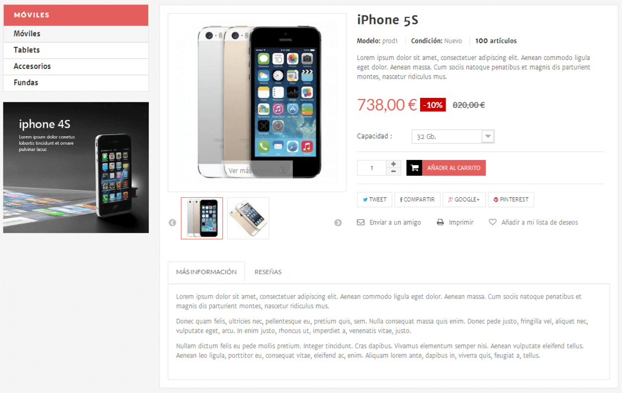Decrease quantity with the minus button
The height and width of the screenshot is (393, 622).
pyautogui.click(x=393, y=172)
